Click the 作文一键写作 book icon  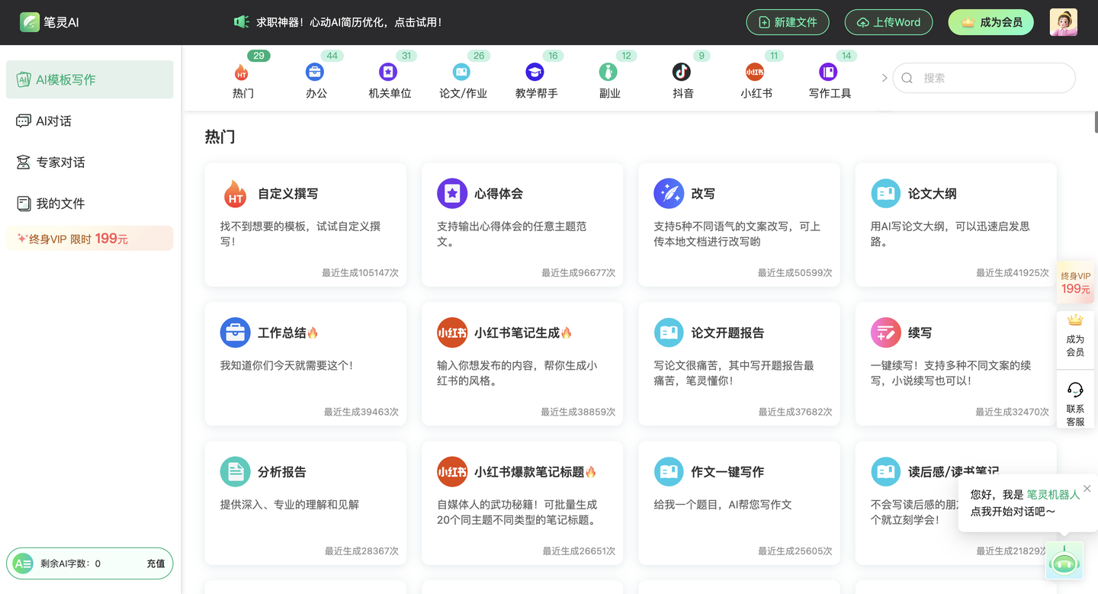coord(669,472)
